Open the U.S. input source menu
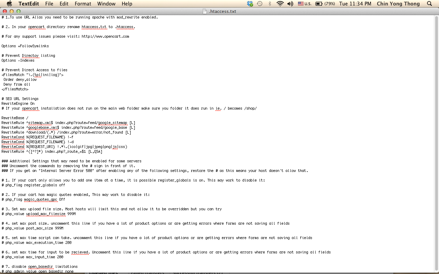The image size is (439, 274). click(x=305, y=4)
